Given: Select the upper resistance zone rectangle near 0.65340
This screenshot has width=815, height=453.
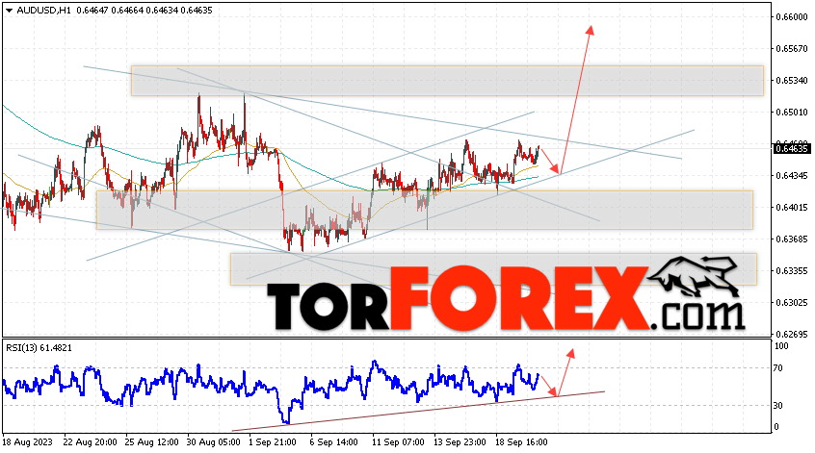Looking at the screenshot, I should [447, 81].
